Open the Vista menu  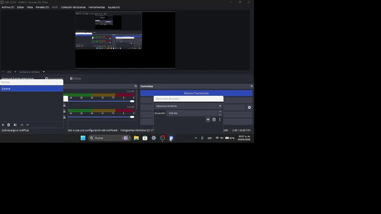[30, 7]
